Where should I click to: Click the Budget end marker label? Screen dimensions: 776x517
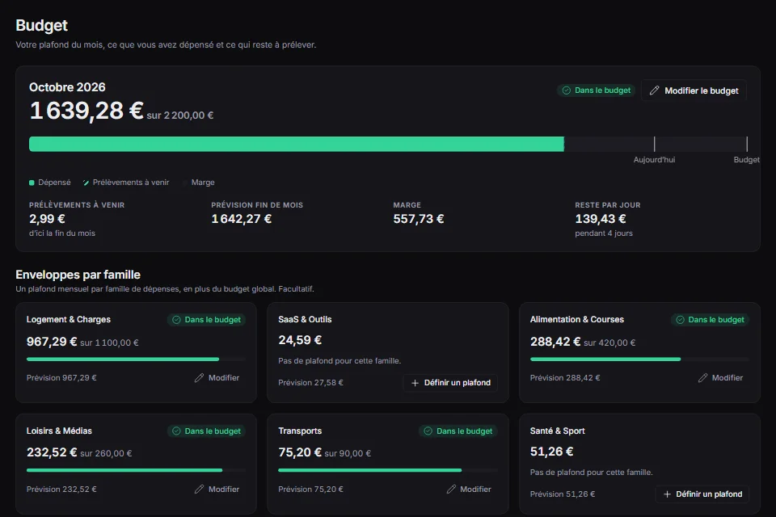pos(746,160)
